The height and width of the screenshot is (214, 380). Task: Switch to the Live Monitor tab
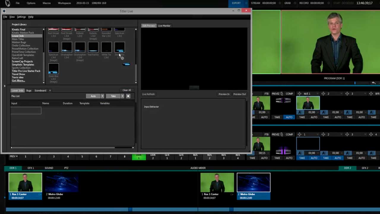(x=164, y=26)
